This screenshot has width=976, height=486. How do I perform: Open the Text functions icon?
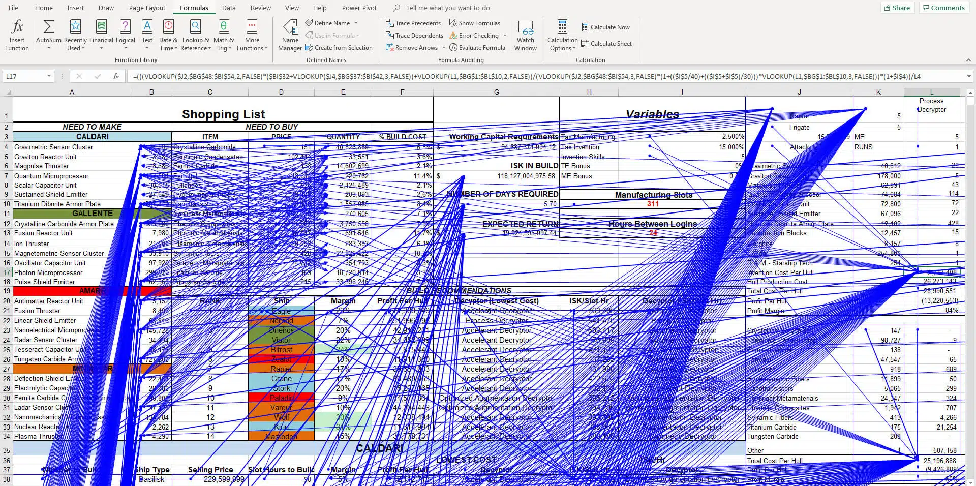click(x=147, y=26)
